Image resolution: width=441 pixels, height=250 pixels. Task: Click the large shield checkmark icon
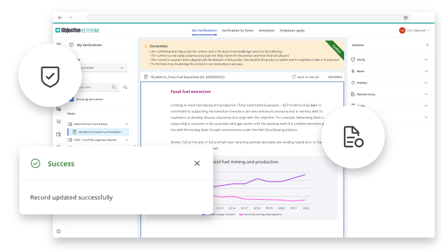point(50,76)
